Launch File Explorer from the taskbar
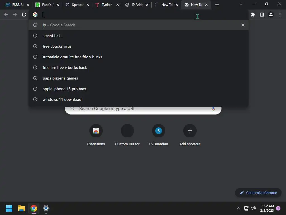Screen dimensions: 286x215 pyautogui.click(x=21, y=208)
